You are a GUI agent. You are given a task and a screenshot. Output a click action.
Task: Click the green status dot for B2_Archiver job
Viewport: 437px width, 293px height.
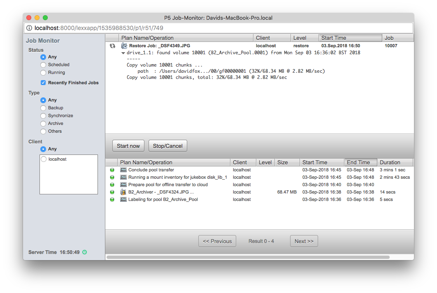112,192
